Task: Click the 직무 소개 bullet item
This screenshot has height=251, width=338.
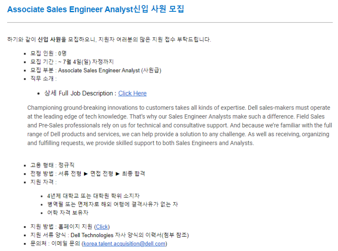Action: 44,78
